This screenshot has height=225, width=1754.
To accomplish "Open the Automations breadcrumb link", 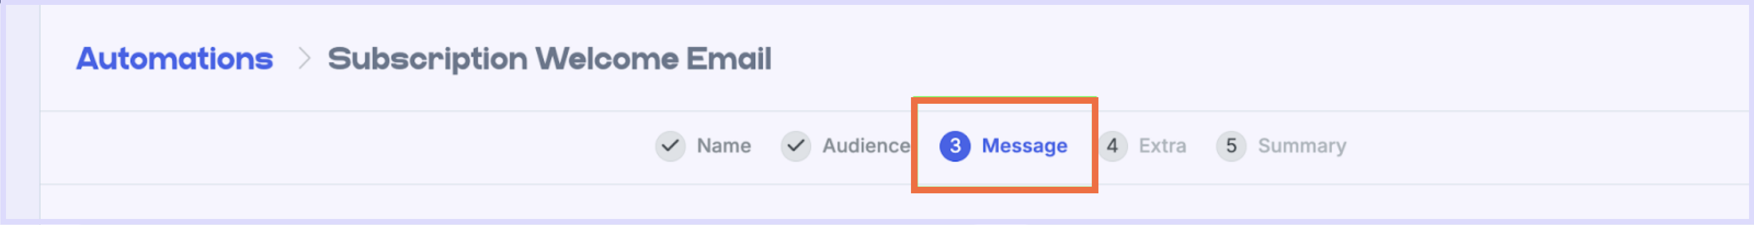I will (x=174, y=59).
